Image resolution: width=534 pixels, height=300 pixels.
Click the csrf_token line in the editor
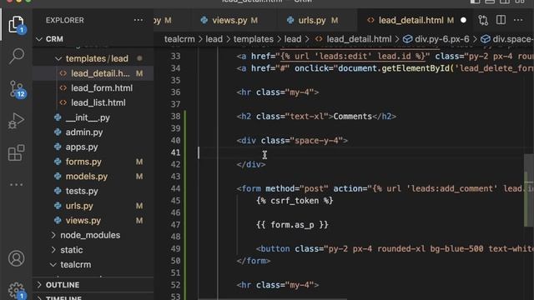(295, 201)
